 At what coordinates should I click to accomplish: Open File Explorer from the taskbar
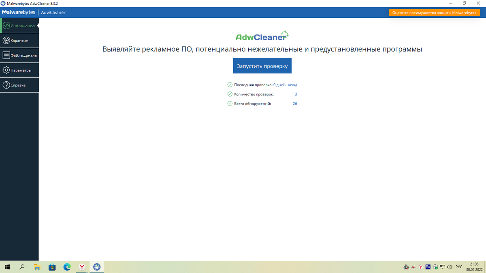[37, 267]
